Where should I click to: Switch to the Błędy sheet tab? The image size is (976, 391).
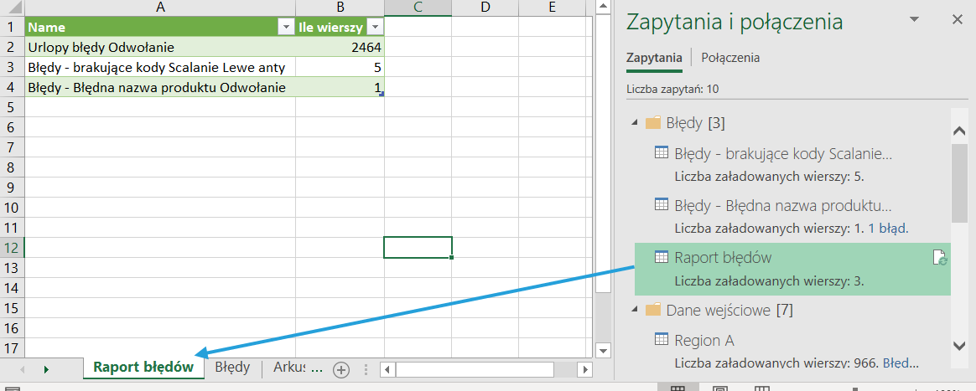coord(232,367)
